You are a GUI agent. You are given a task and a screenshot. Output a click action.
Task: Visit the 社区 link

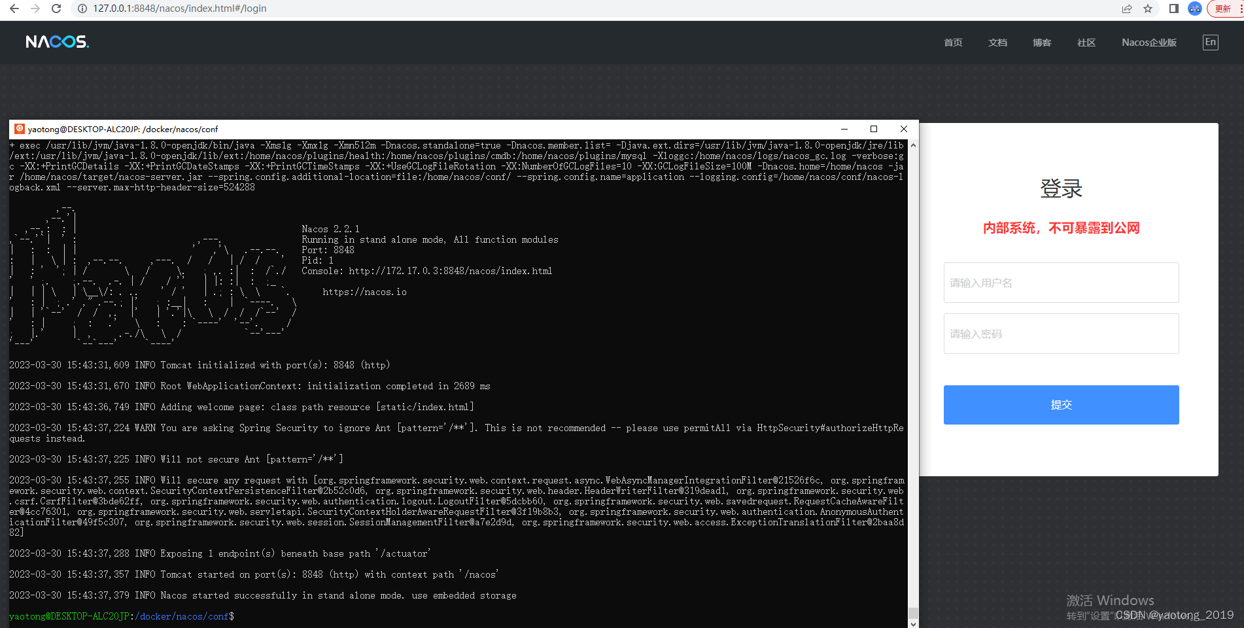tap(1086, 42)
